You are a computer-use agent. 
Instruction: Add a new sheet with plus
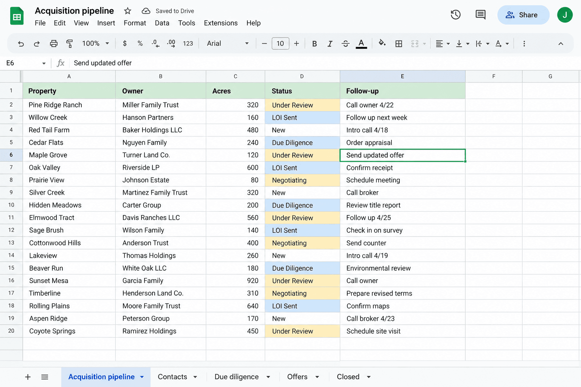tap(28, 377)
